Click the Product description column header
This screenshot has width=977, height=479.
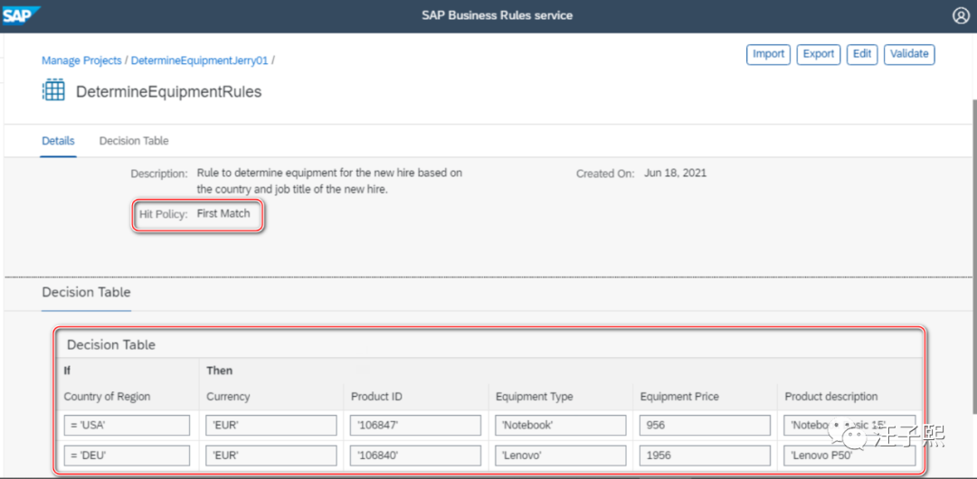click(x=831, y=396)
